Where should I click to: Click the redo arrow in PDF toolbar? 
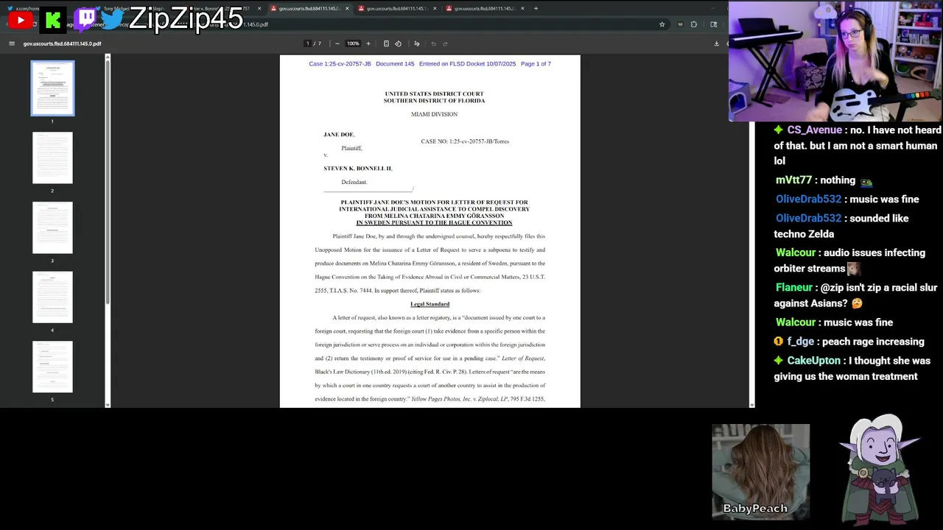(x=445, y=43)
